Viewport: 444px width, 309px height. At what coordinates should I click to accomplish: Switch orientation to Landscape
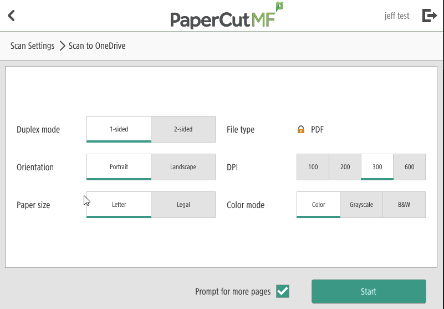click(183, 167)
